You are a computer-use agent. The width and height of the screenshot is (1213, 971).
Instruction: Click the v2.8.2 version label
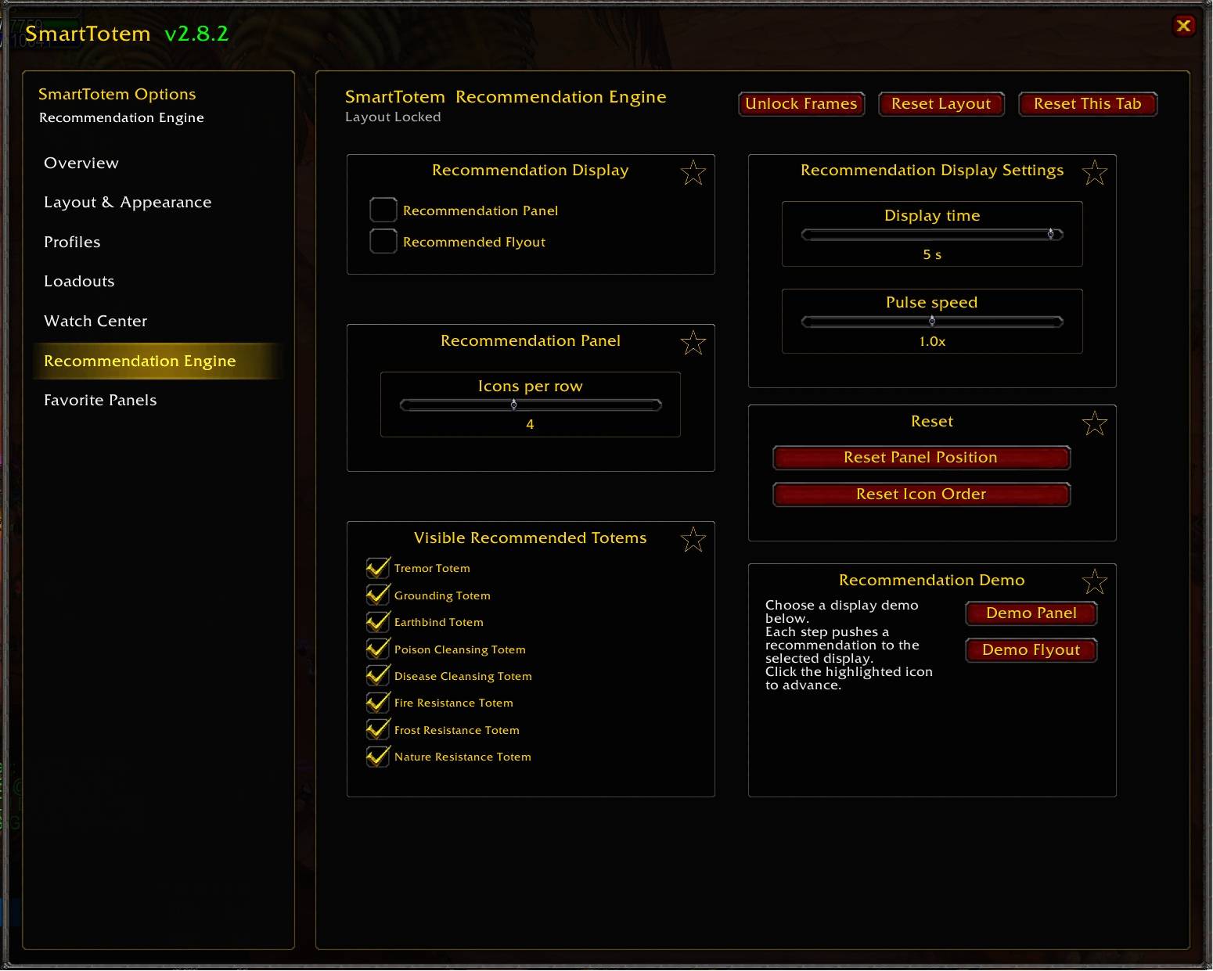click(196, 34)
